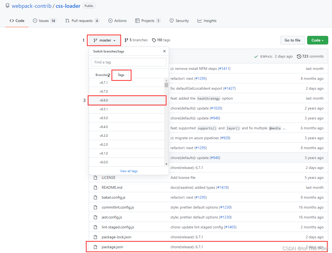Image resolution: width=332 pixels, height=253 pixels.
Task: Click the Projects board icon
Action: click(138, 21)
